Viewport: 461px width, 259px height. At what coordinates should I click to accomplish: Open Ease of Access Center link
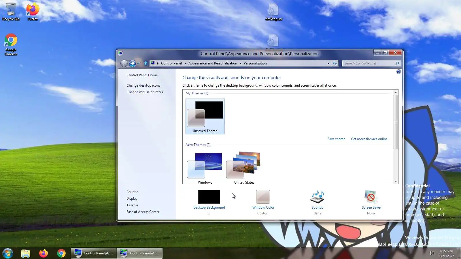click(143, 212)
